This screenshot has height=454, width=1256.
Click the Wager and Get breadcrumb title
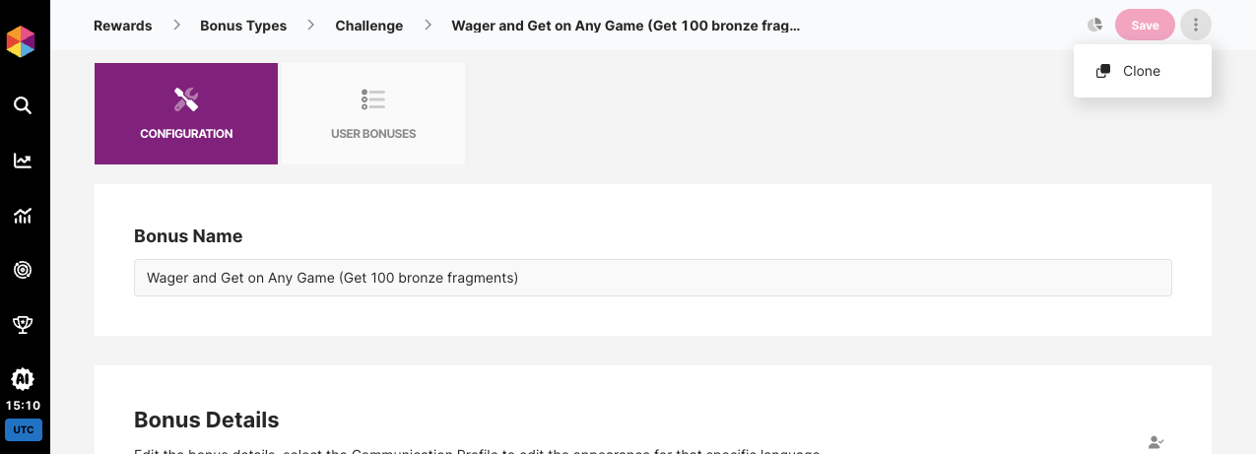pos(626,26)
